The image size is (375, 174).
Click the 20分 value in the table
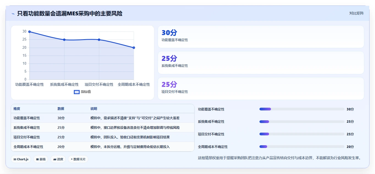(x=61, y=147)
